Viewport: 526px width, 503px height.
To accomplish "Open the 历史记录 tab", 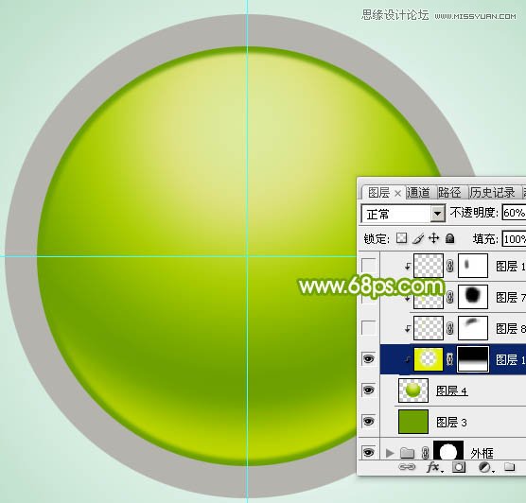I will tap(492, 193).
